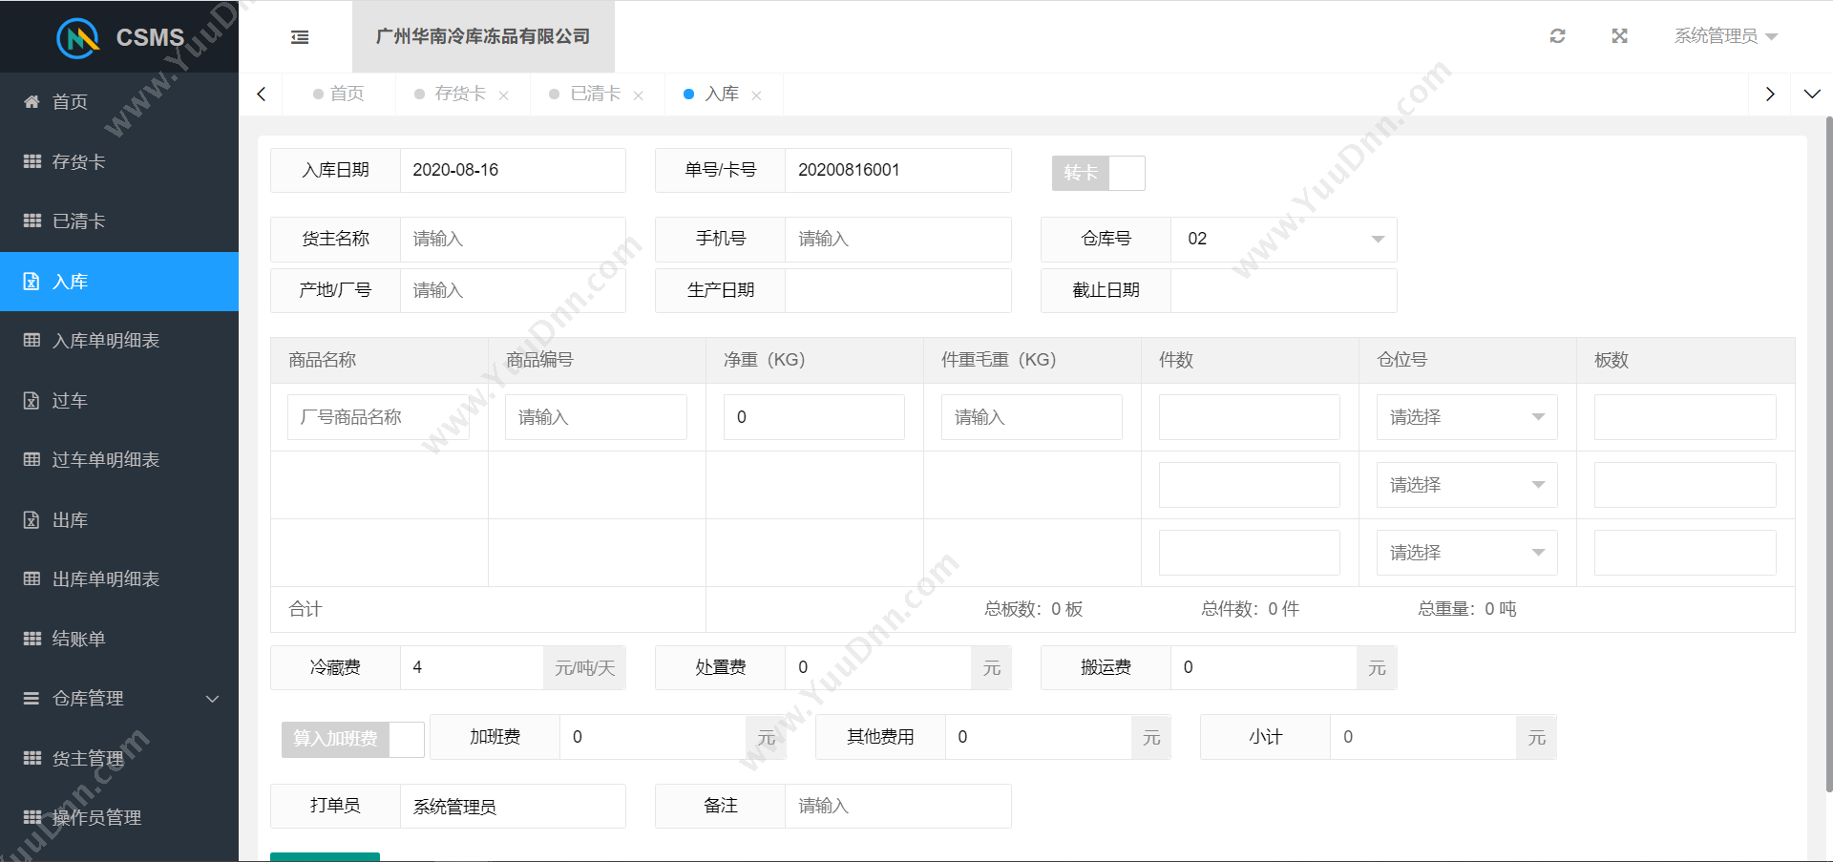Click the 件重毛重 (KG) input field
Viewport: 1833px width, 862px height.
coord(1031,417)
